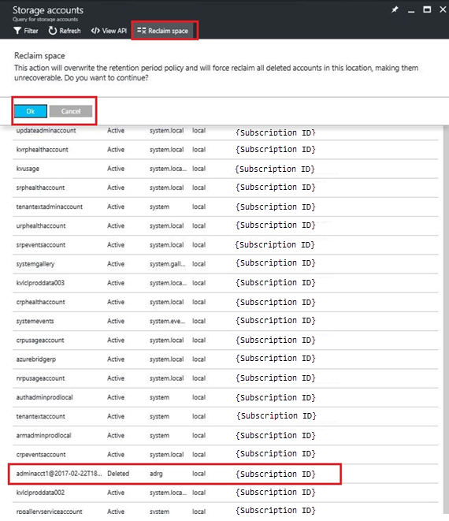Click Active status of systemgallery row
The height and width of the screenshot is (521, 449).
(x=116, y=264)
